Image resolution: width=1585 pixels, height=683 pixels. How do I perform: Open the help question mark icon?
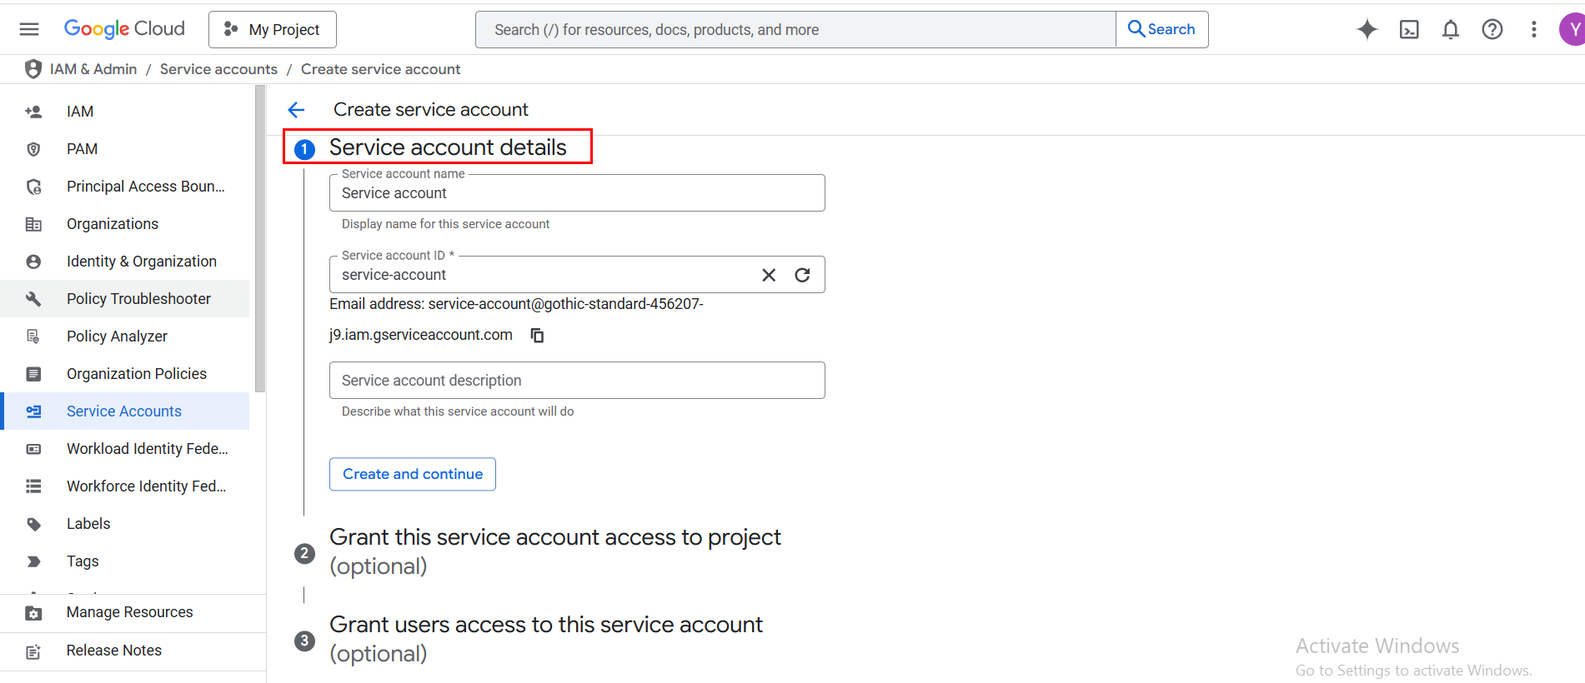click(1492, 30)
